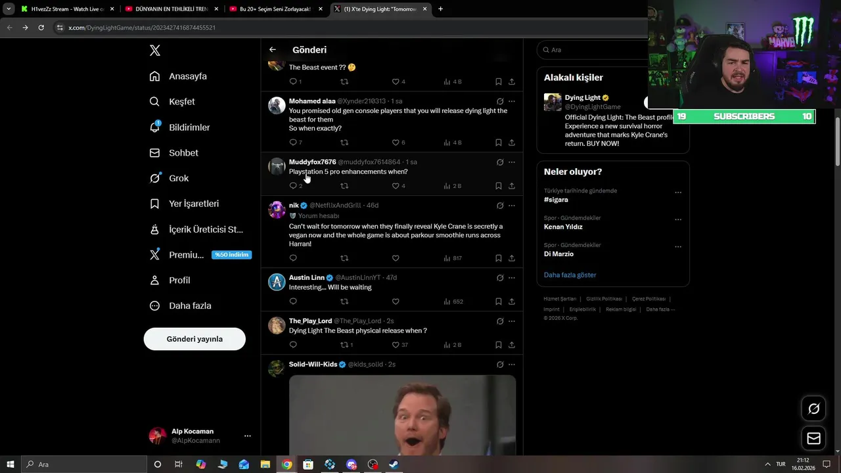This screenshot has width=841, height=473.
Task: Open Dying Light profile in Alakalı kişiler
Action: click(x=583, y=97)
